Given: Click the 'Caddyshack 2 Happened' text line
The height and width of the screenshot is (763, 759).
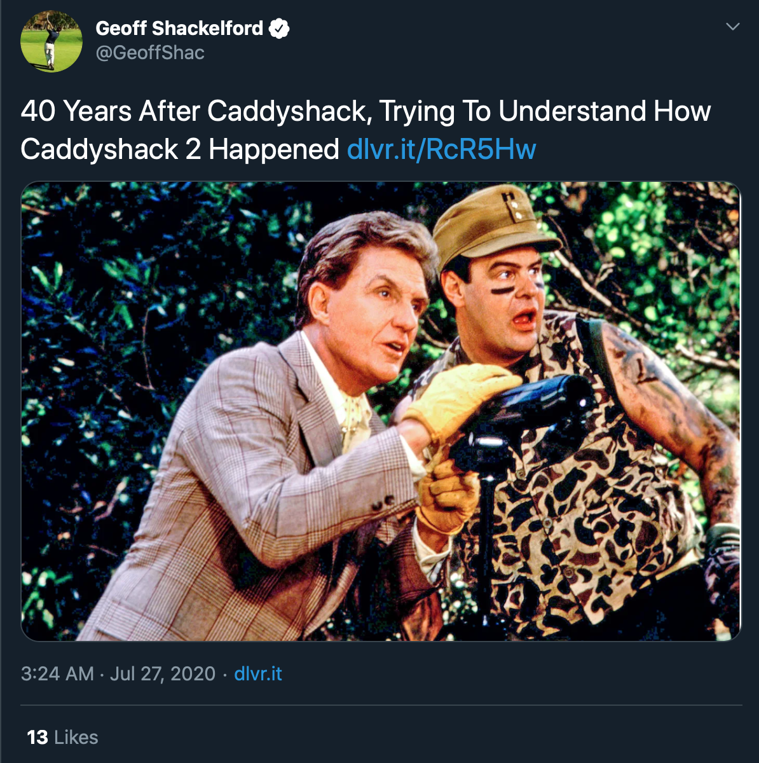Looking at the screenshot, I should (x=180, y=149).
